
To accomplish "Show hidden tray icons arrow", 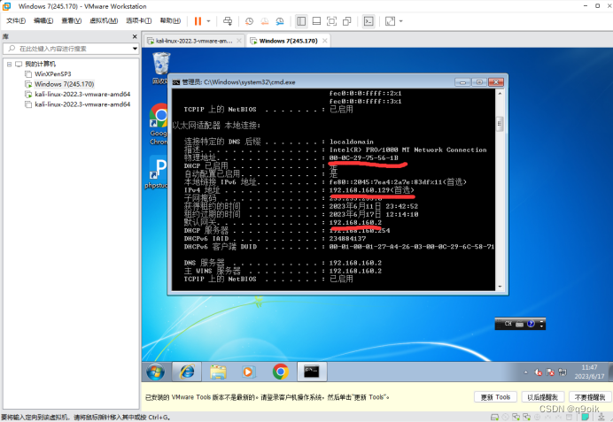I will (526, 372).
